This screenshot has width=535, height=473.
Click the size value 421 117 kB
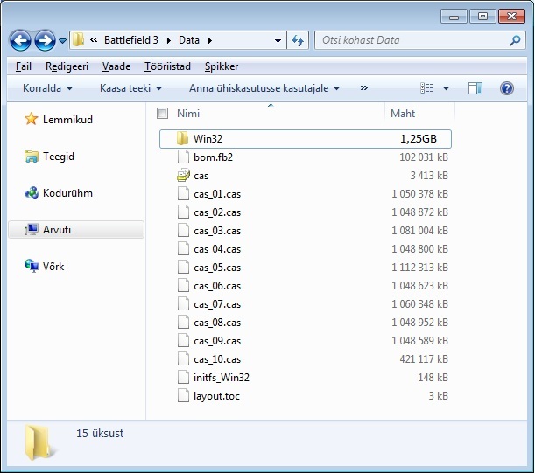click(424, 359)
